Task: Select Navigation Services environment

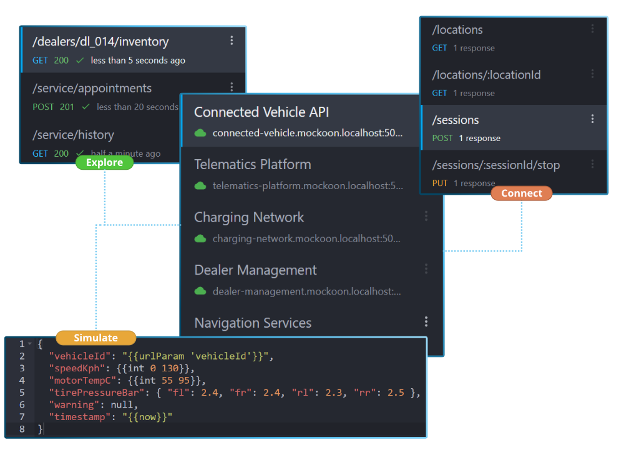Action: click(x=312, y=321)
